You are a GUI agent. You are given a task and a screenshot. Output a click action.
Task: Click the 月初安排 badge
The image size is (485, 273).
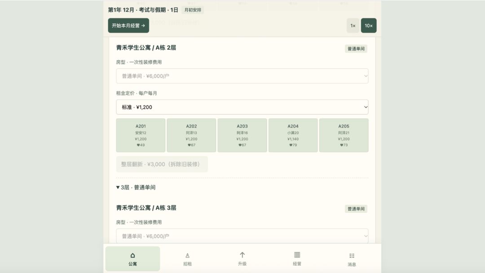(193, 10)
